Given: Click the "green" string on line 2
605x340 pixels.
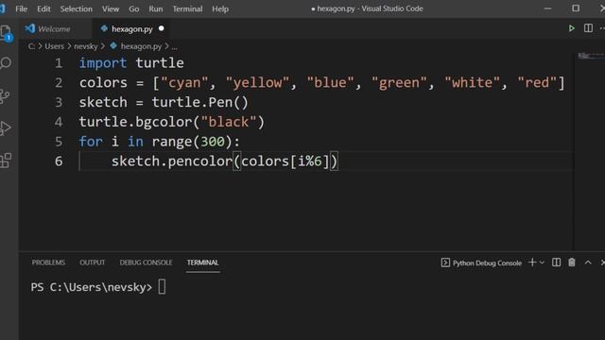Looking at the screenshot, I should (399, 83).
